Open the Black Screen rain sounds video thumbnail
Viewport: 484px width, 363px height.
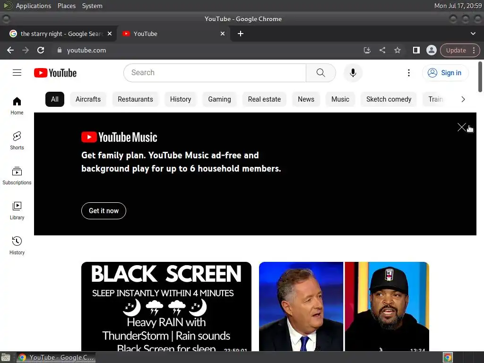[x=166, y=306]
